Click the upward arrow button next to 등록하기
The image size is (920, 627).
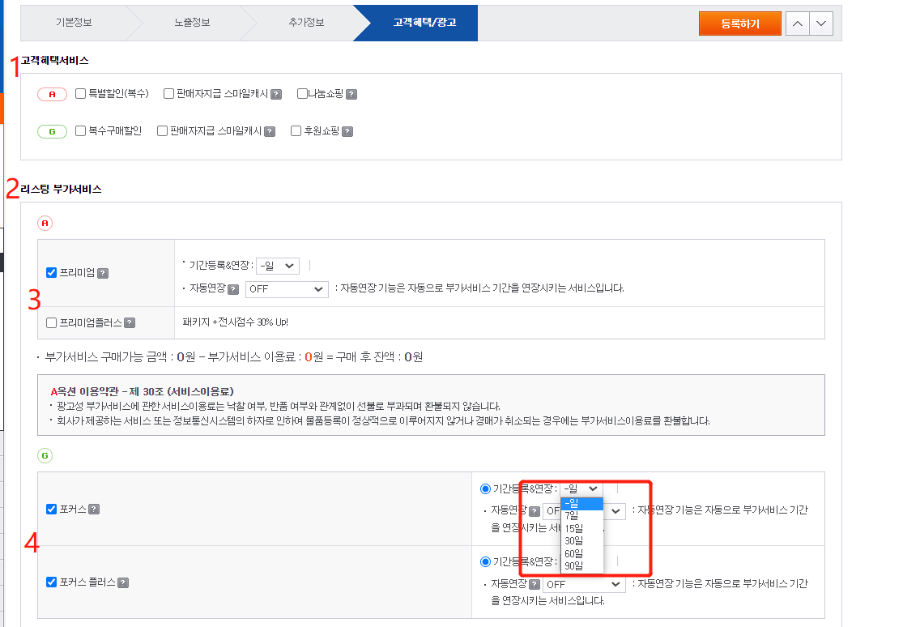click(797, 23)
